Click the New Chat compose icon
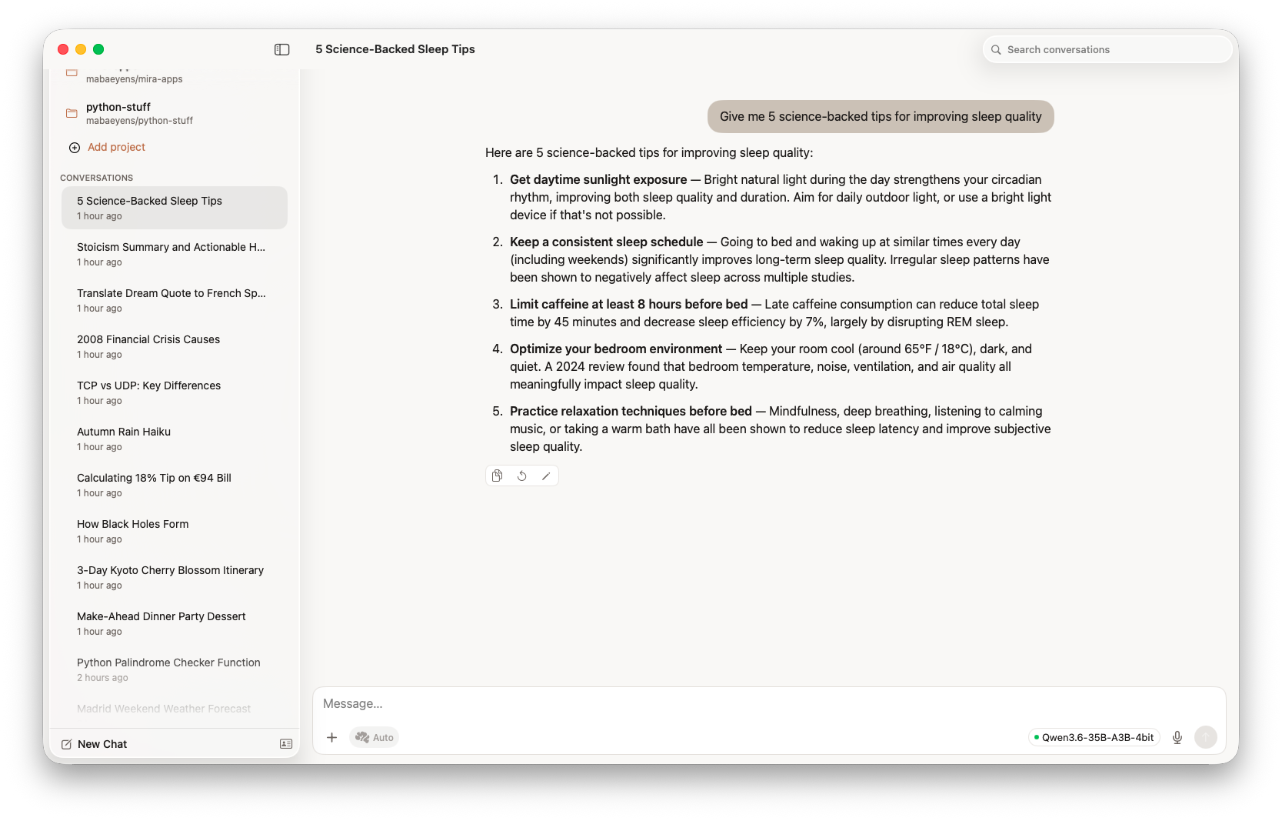This screenshot has width=1282, height=821. pos(67,744)
